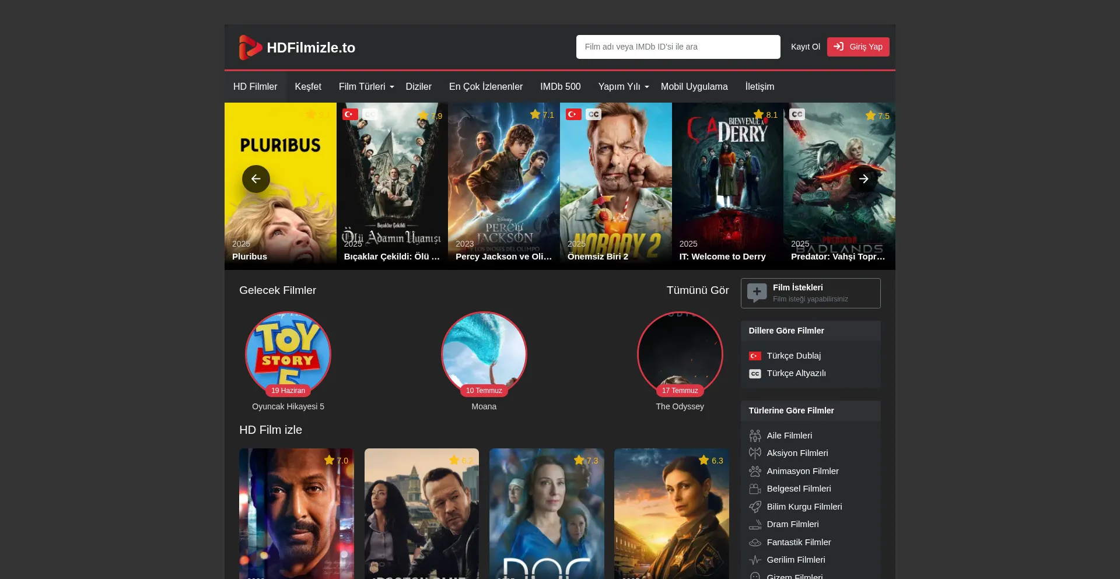Click the Animasyon Filmler paw icon
Viewport: 1120px width, 579px height.
pyautogui.click(x=755, y=471)
